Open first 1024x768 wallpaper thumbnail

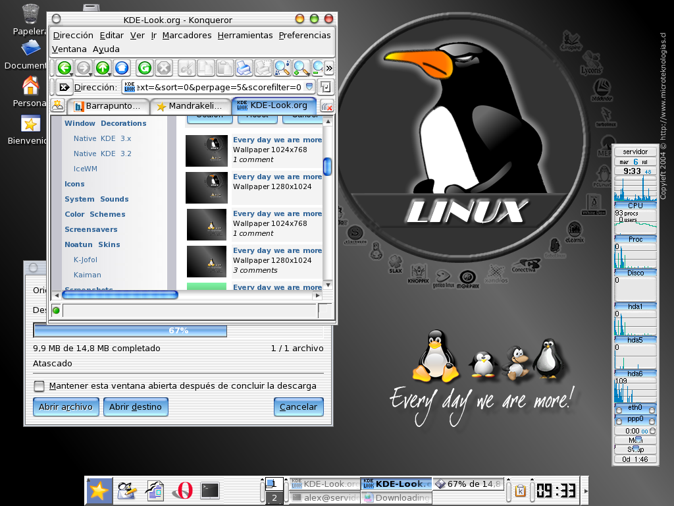[206, 151]
